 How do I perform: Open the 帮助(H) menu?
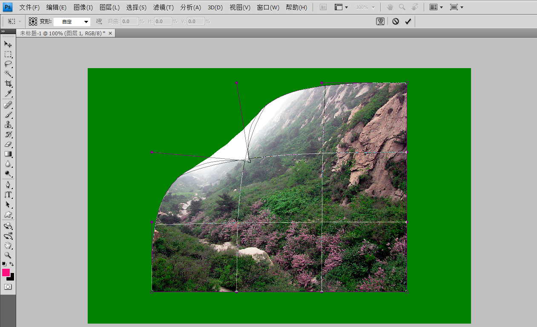point(296,7)
